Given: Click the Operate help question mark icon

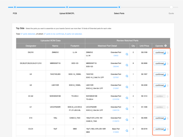Looking at the screenshot, I should (x=165, y=46).
